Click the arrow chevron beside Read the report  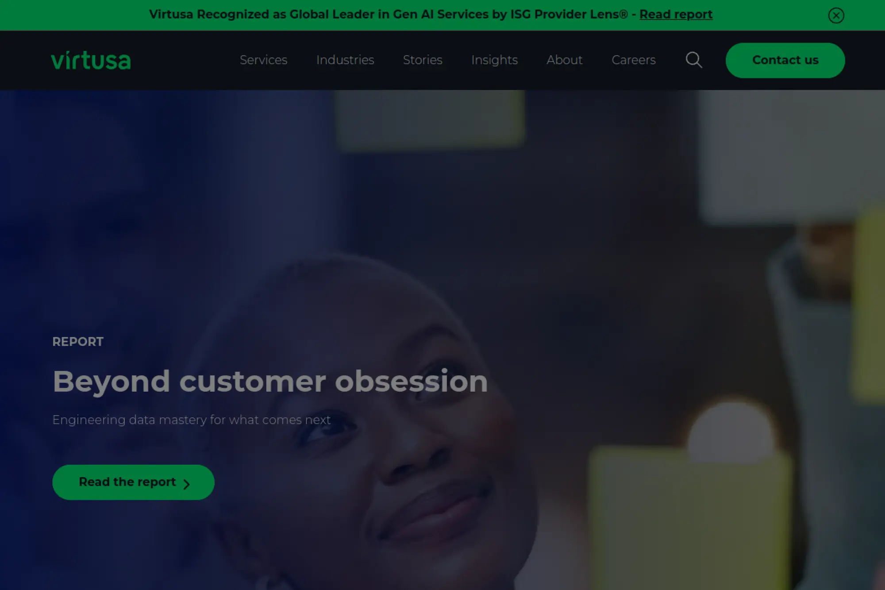[187, 484]
